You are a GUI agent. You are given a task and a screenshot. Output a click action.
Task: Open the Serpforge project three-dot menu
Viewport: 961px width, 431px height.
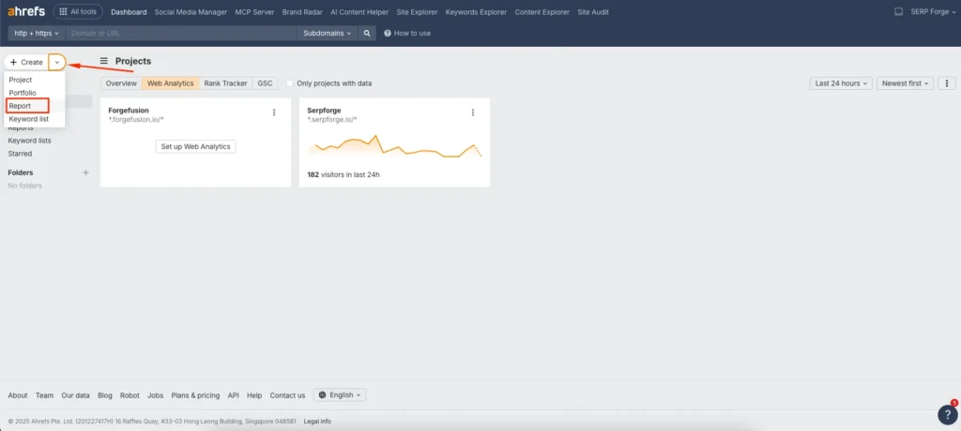tap(473, 112)
